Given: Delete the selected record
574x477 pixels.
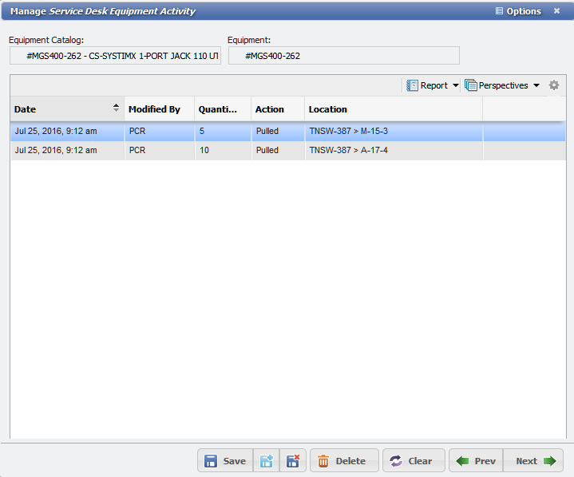Looking at the screenshot, I should [x=344, y=461].
